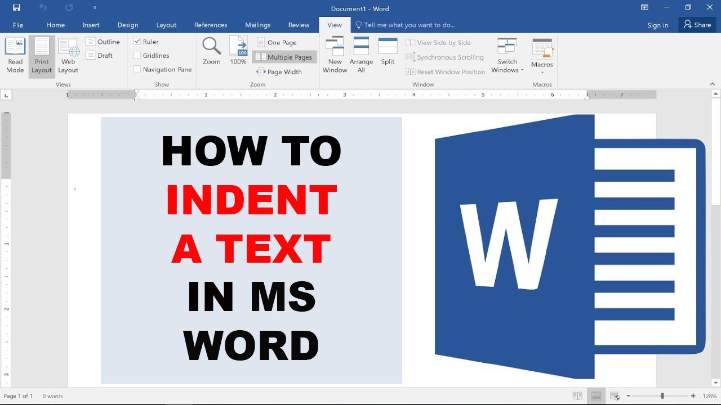Select One Page zoom
Image resolution: width=721 pixels, height=405 pixels.
[277, 42]
